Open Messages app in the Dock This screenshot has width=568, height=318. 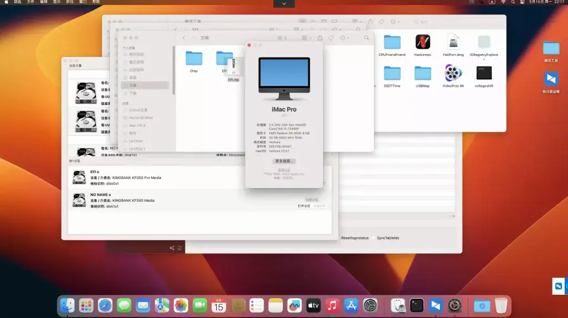tap(124, 306)
